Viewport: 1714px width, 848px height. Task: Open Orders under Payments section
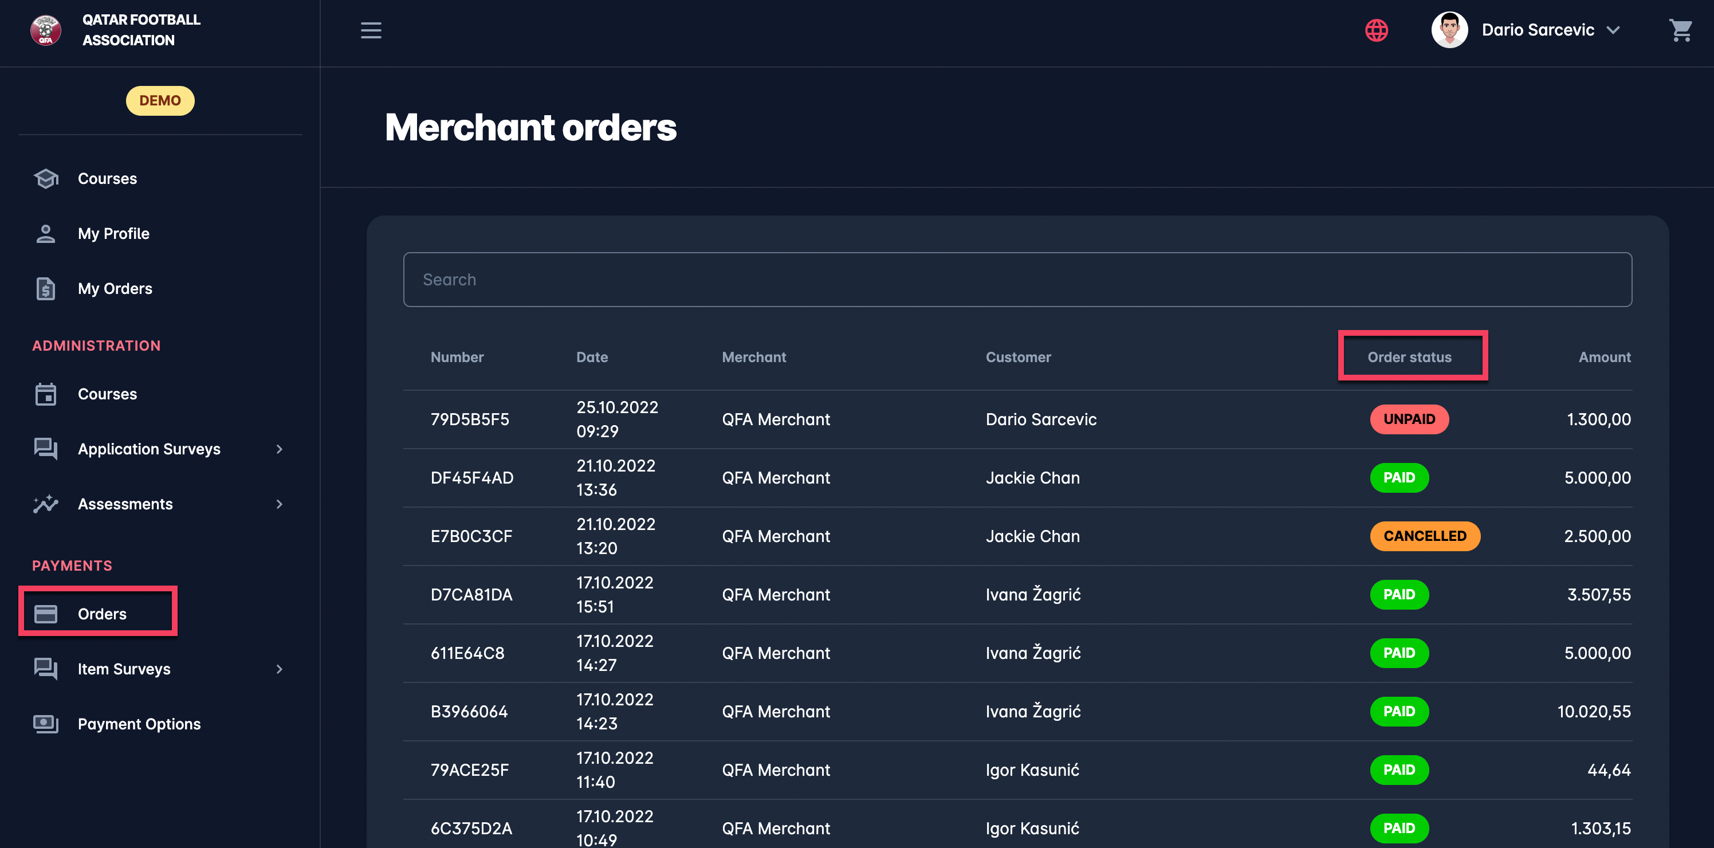coord(101,614)
